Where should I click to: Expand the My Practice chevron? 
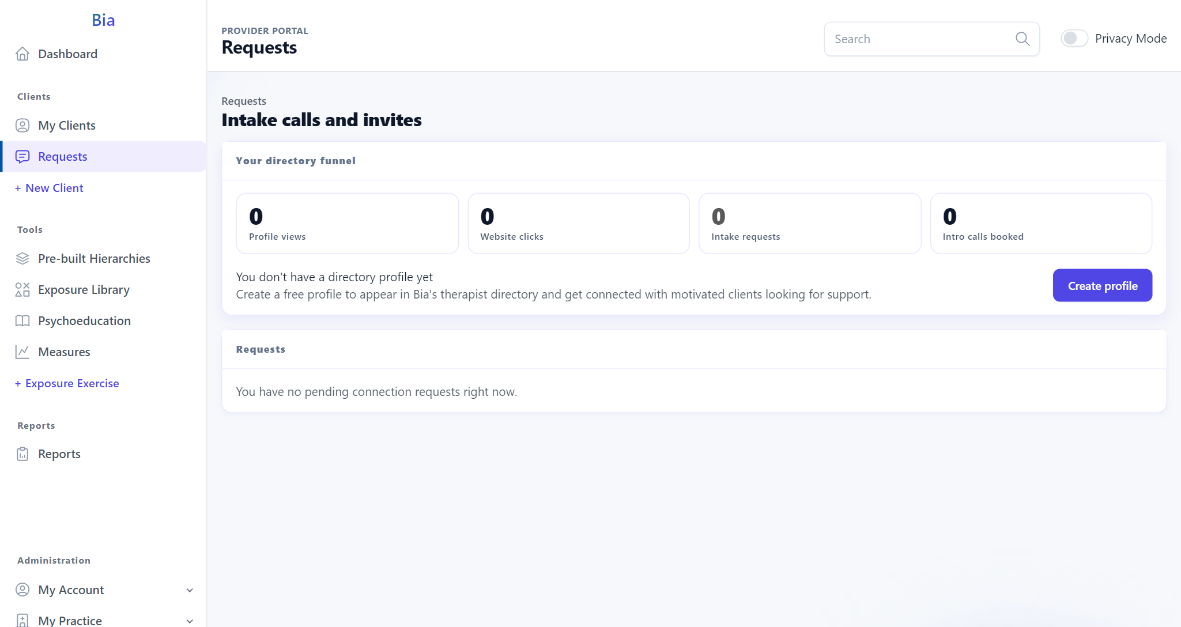click(190, 621)
